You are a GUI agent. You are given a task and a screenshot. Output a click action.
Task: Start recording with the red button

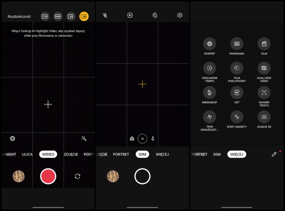pyautogui.click(x=48, y=176)
